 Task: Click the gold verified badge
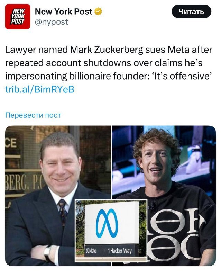pyautogui.click(x=98, y=11)
